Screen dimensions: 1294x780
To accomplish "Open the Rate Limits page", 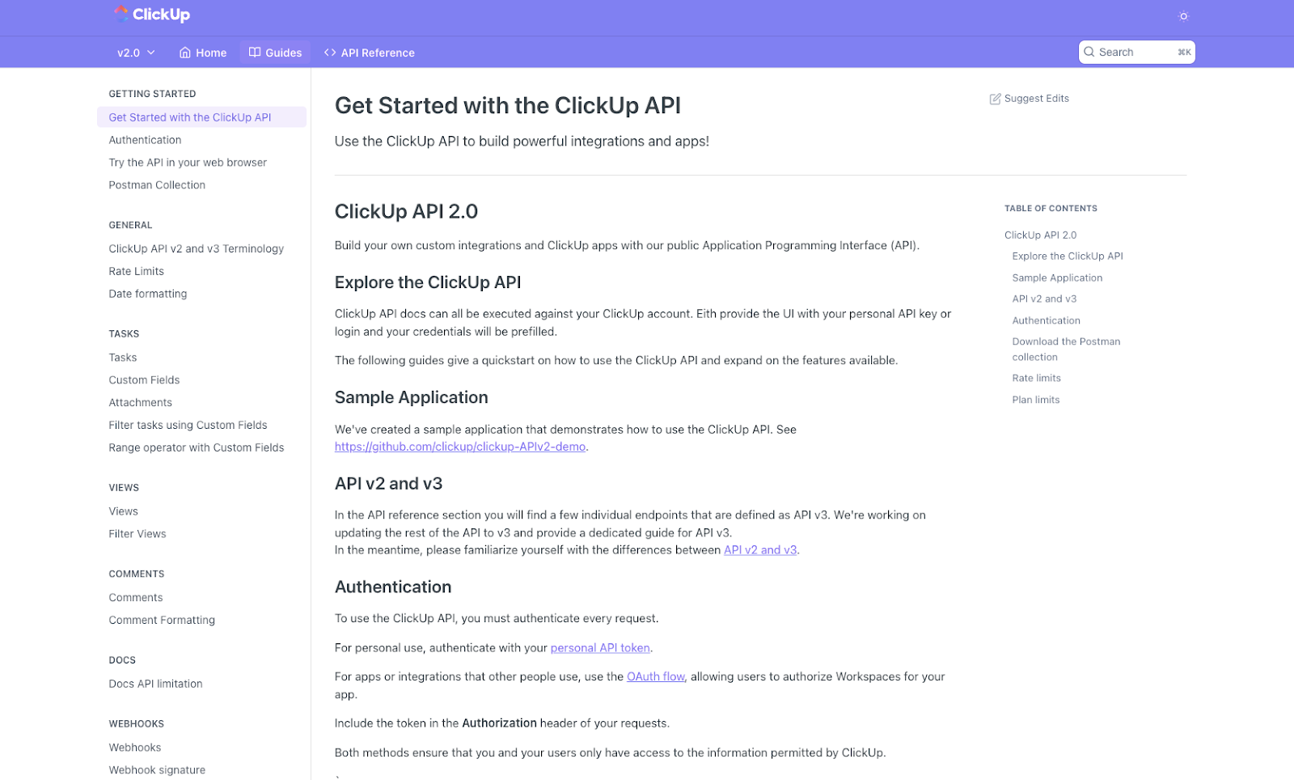I will coord(136,271).
